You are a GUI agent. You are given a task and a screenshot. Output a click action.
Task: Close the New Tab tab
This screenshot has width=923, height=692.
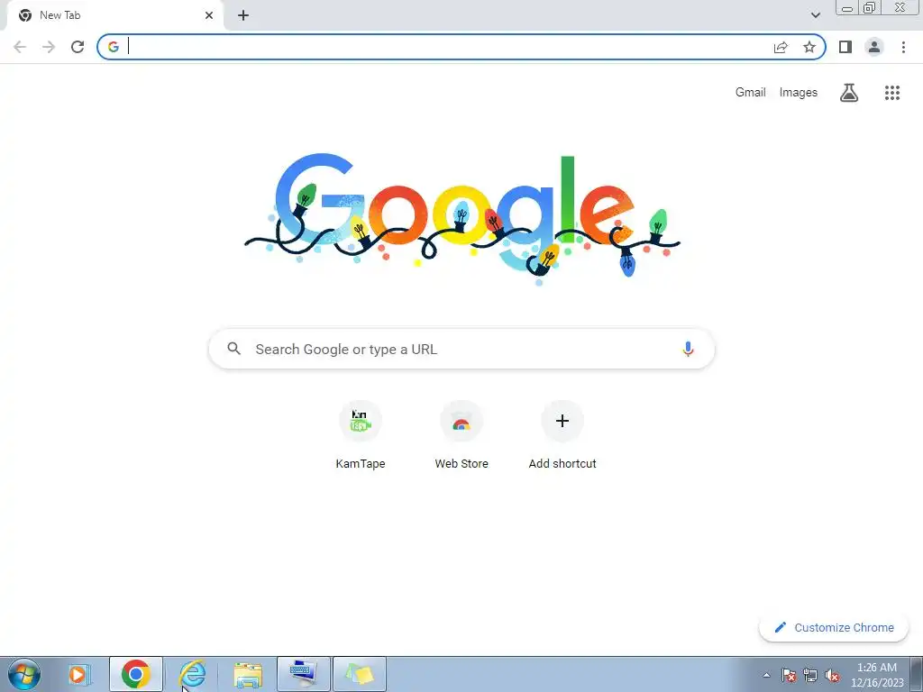point(209,15)
